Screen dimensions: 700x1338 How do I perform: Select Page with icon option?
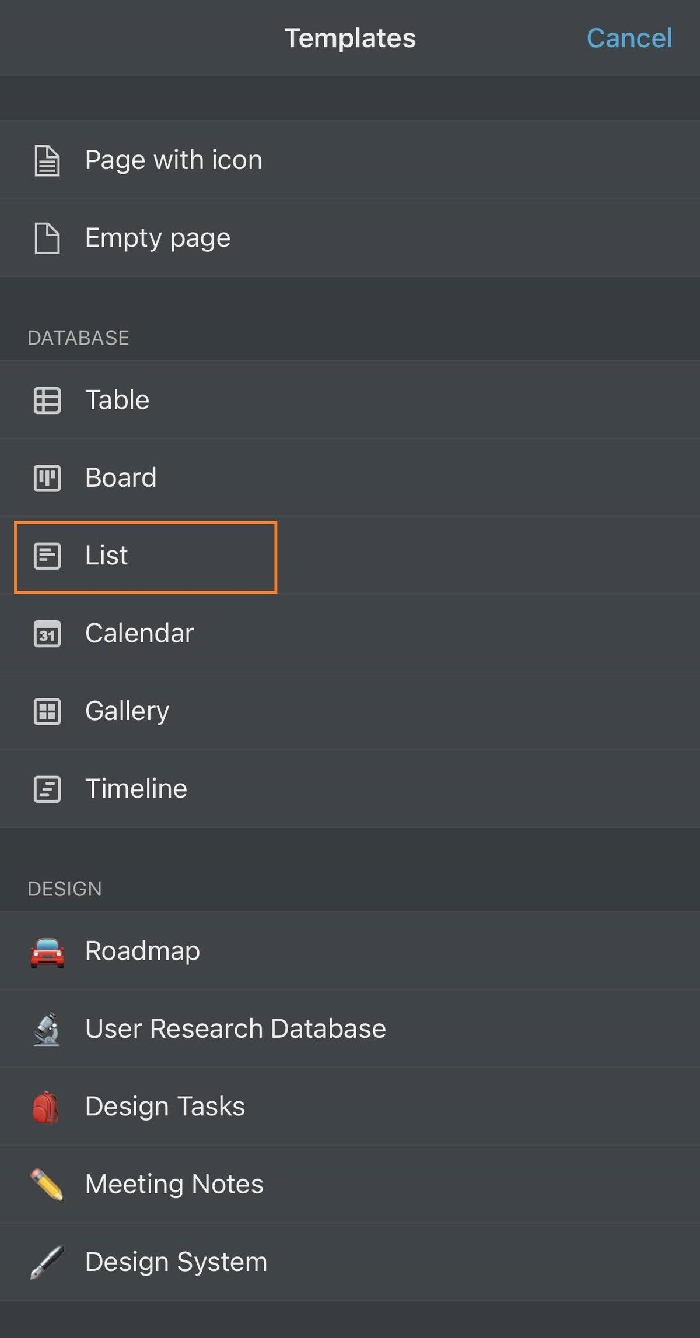coord(173,160)
